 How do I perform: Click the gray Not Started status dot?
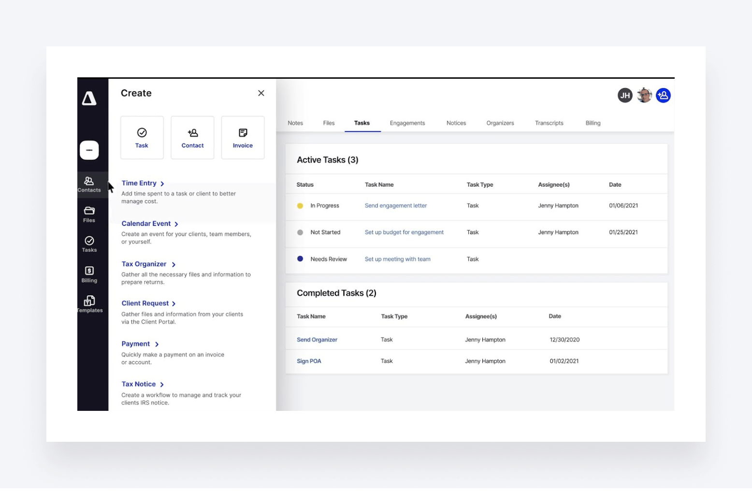(x=300, y=232)
